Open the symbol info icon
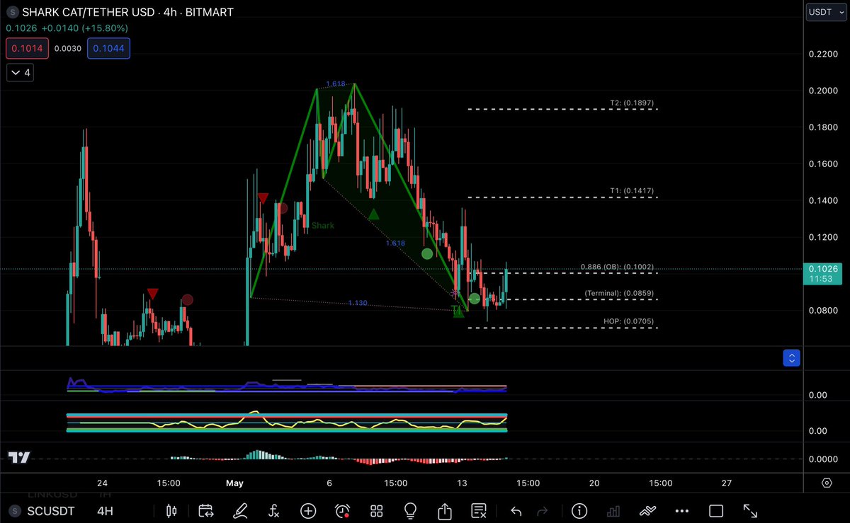The image size is (850, 523). click(579, 510)
